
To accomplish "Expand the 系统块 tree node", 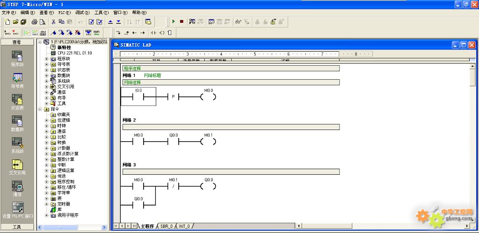I will 47,81.
